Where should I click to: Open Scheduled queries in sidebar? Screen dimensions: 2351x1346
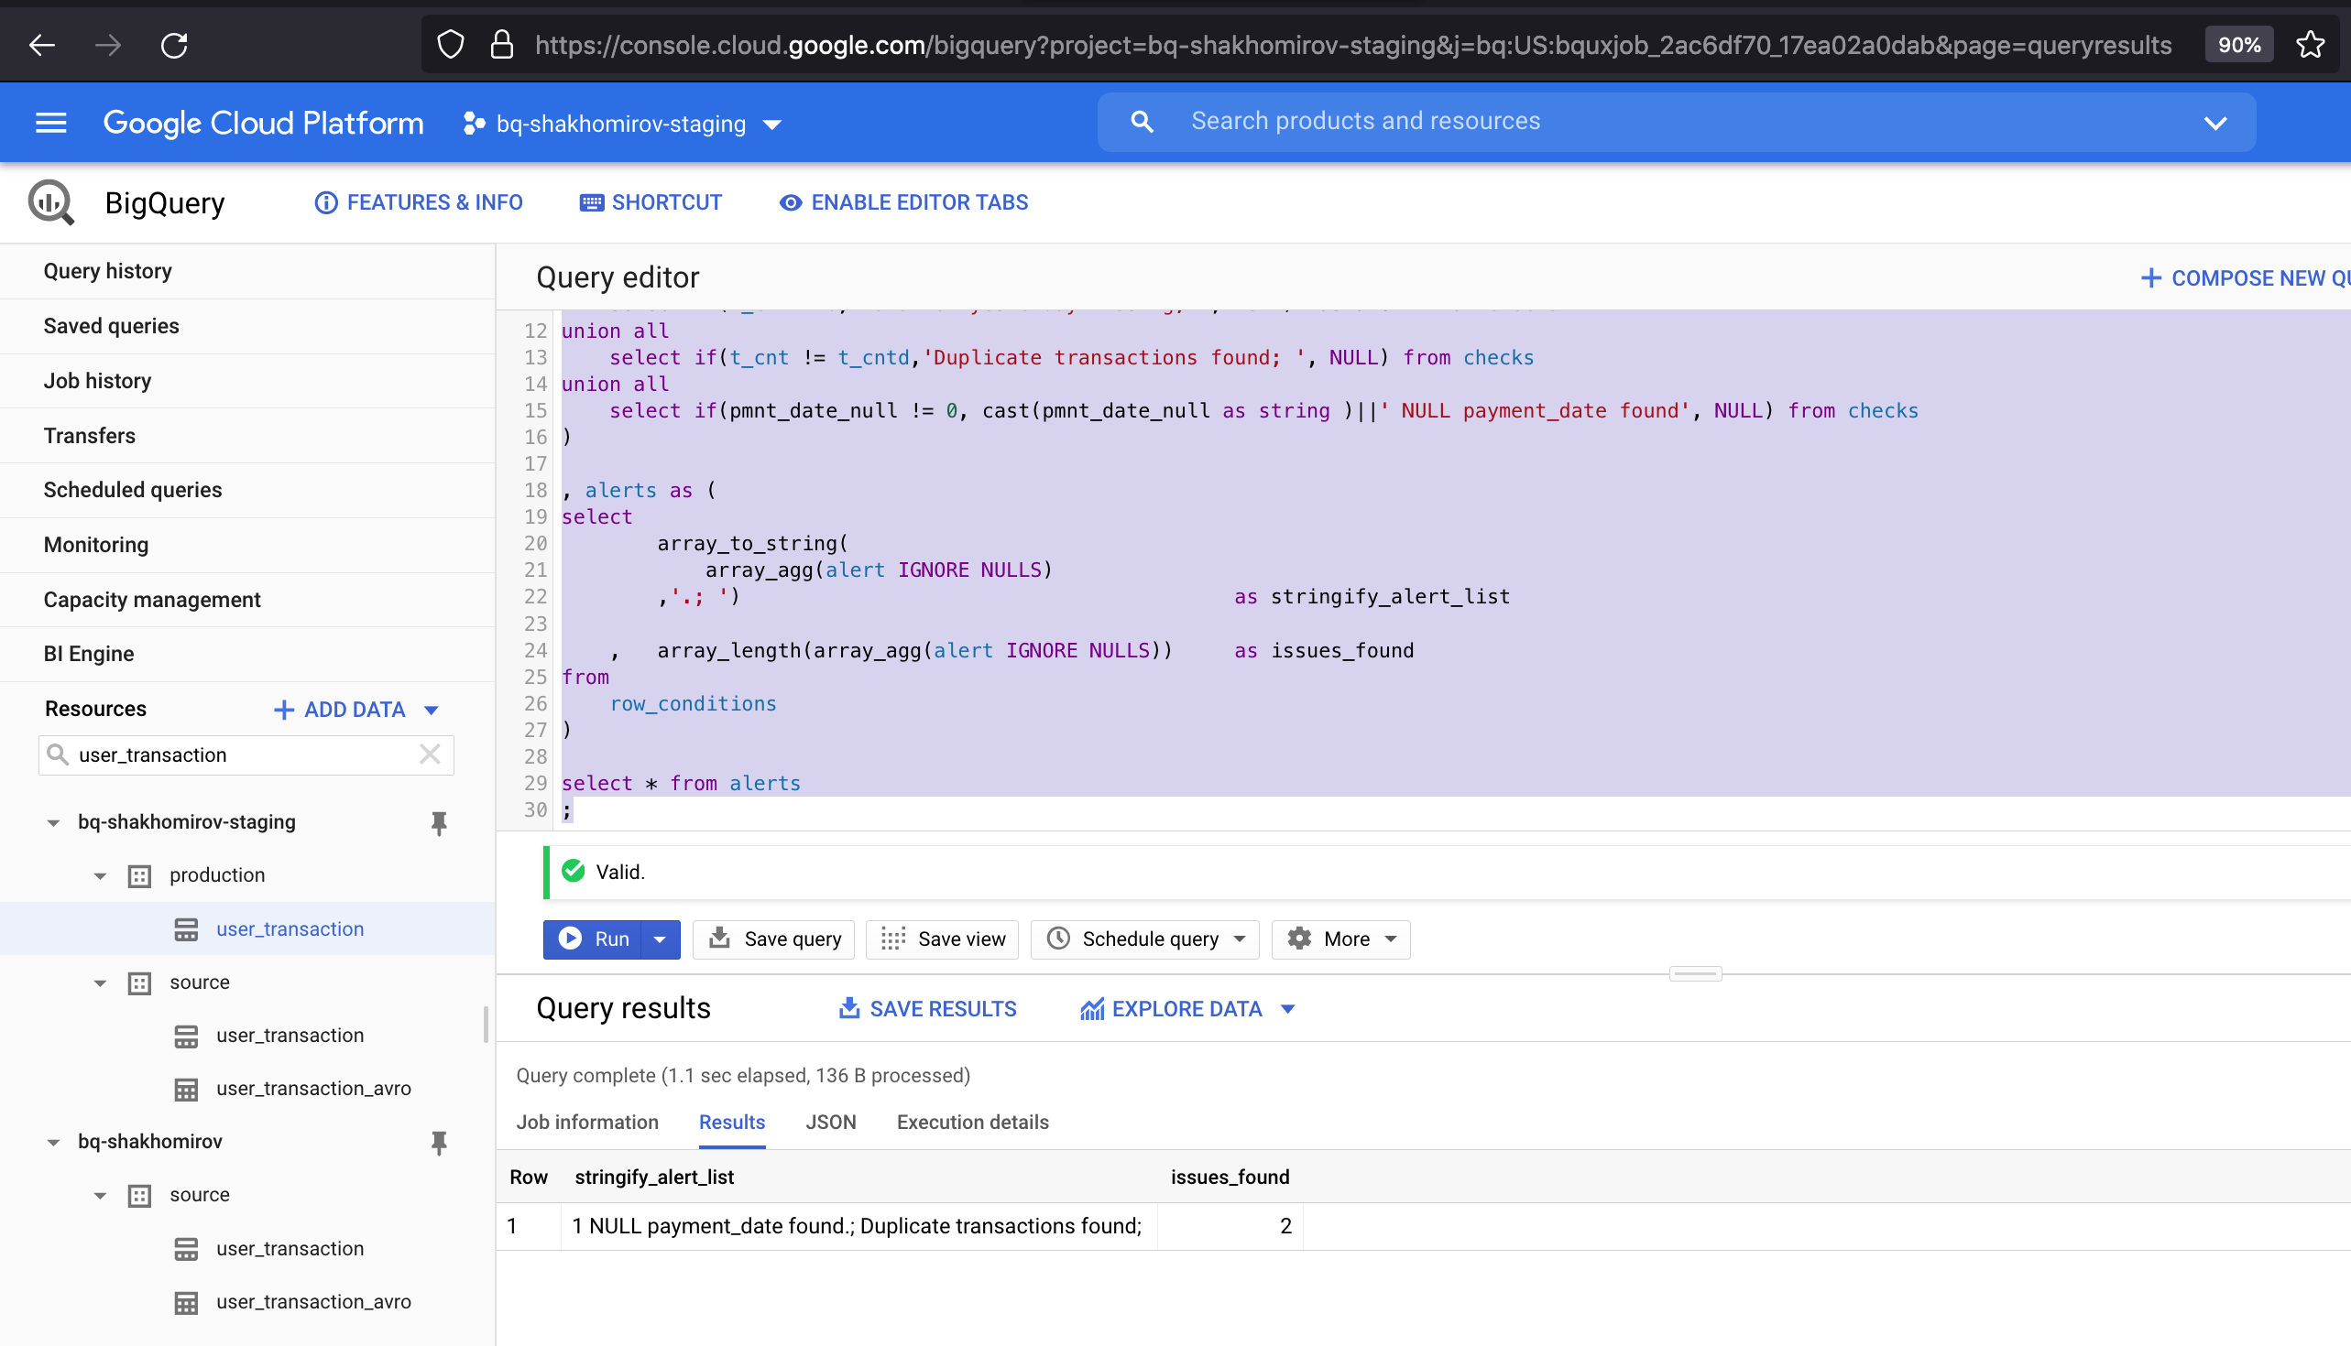click(x=132, y=489)
